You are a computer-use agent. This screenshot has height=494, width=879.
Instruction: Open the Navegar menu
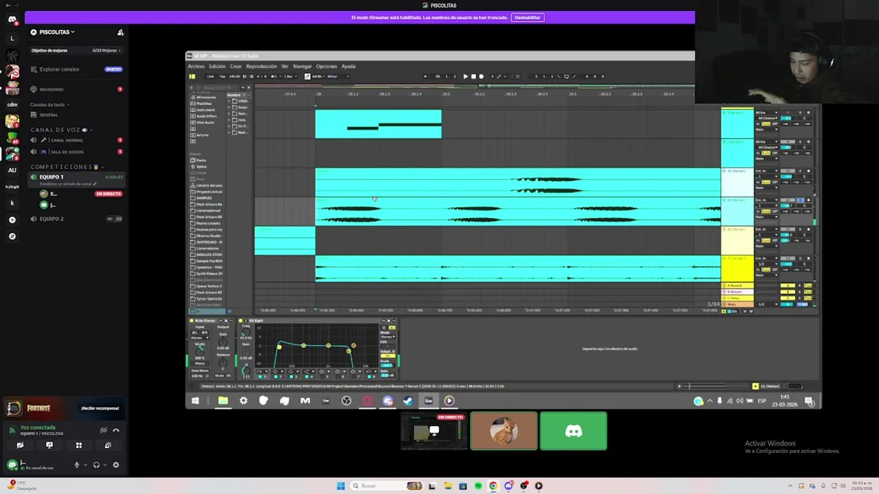(302, 67)
